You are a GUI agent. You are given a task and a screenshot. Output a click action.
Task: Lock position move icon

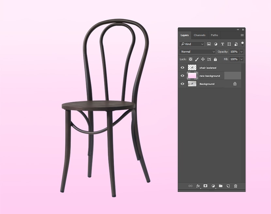[203, 59]
